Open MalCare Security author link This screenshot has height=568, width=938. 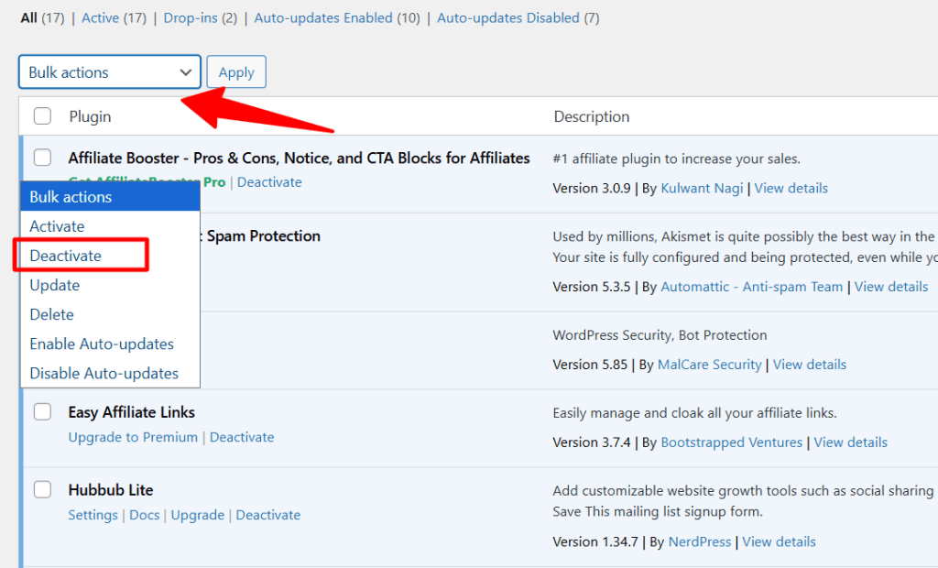(x=710, y=365)
